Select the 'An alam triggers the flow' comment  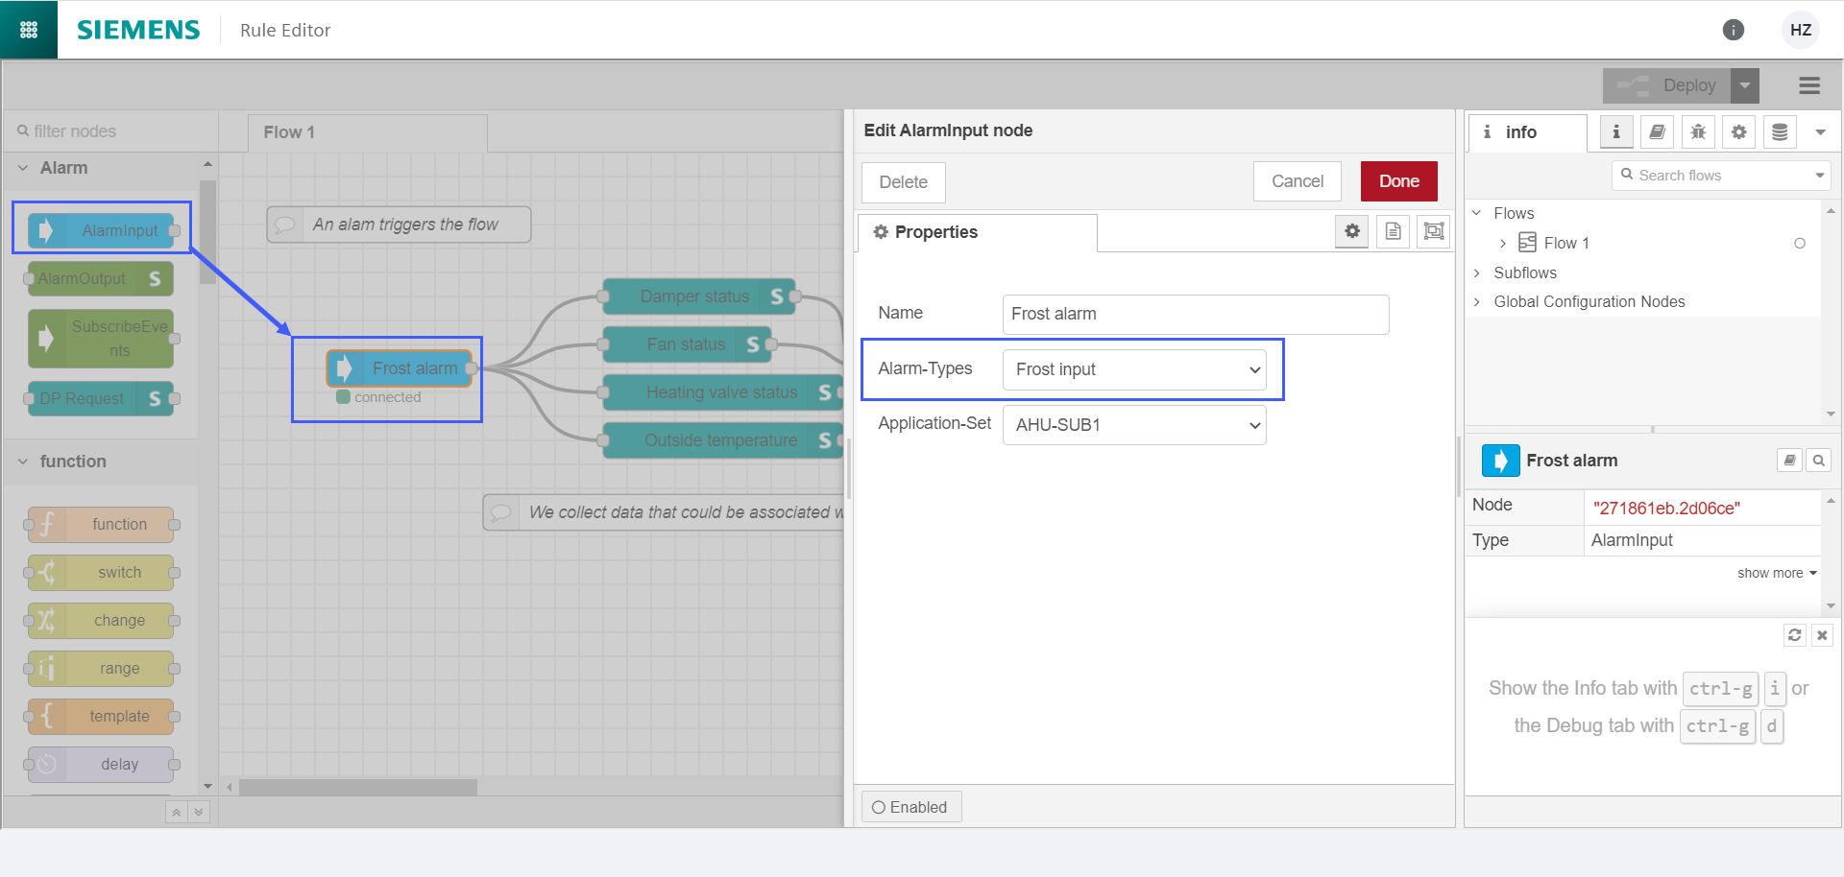tap(399, 225)
